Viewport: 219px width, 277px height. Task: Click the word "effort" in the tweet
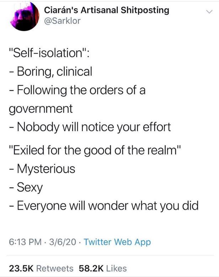point(156,126)
